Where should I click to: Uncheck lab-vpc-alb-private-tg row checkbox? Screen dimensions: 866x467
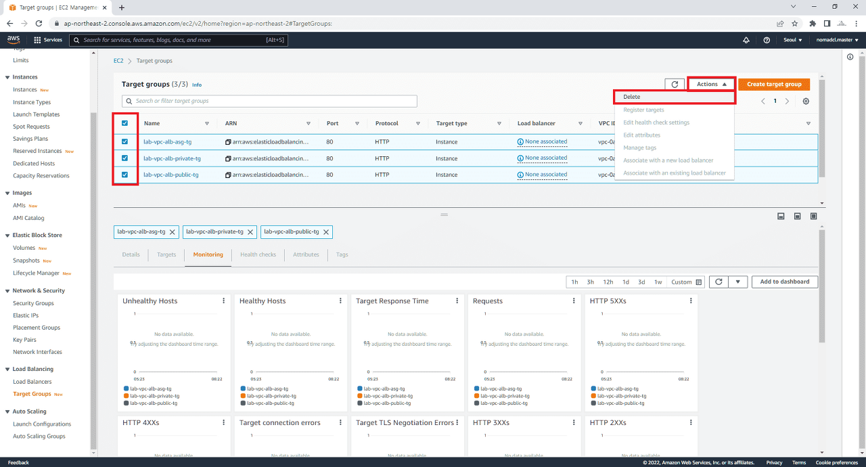(x=124, y=158)
